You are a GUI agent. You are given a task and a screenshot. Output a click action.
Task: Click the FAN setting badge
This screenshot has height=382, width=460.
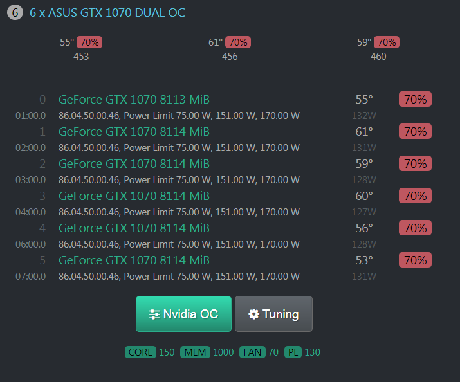252,352
